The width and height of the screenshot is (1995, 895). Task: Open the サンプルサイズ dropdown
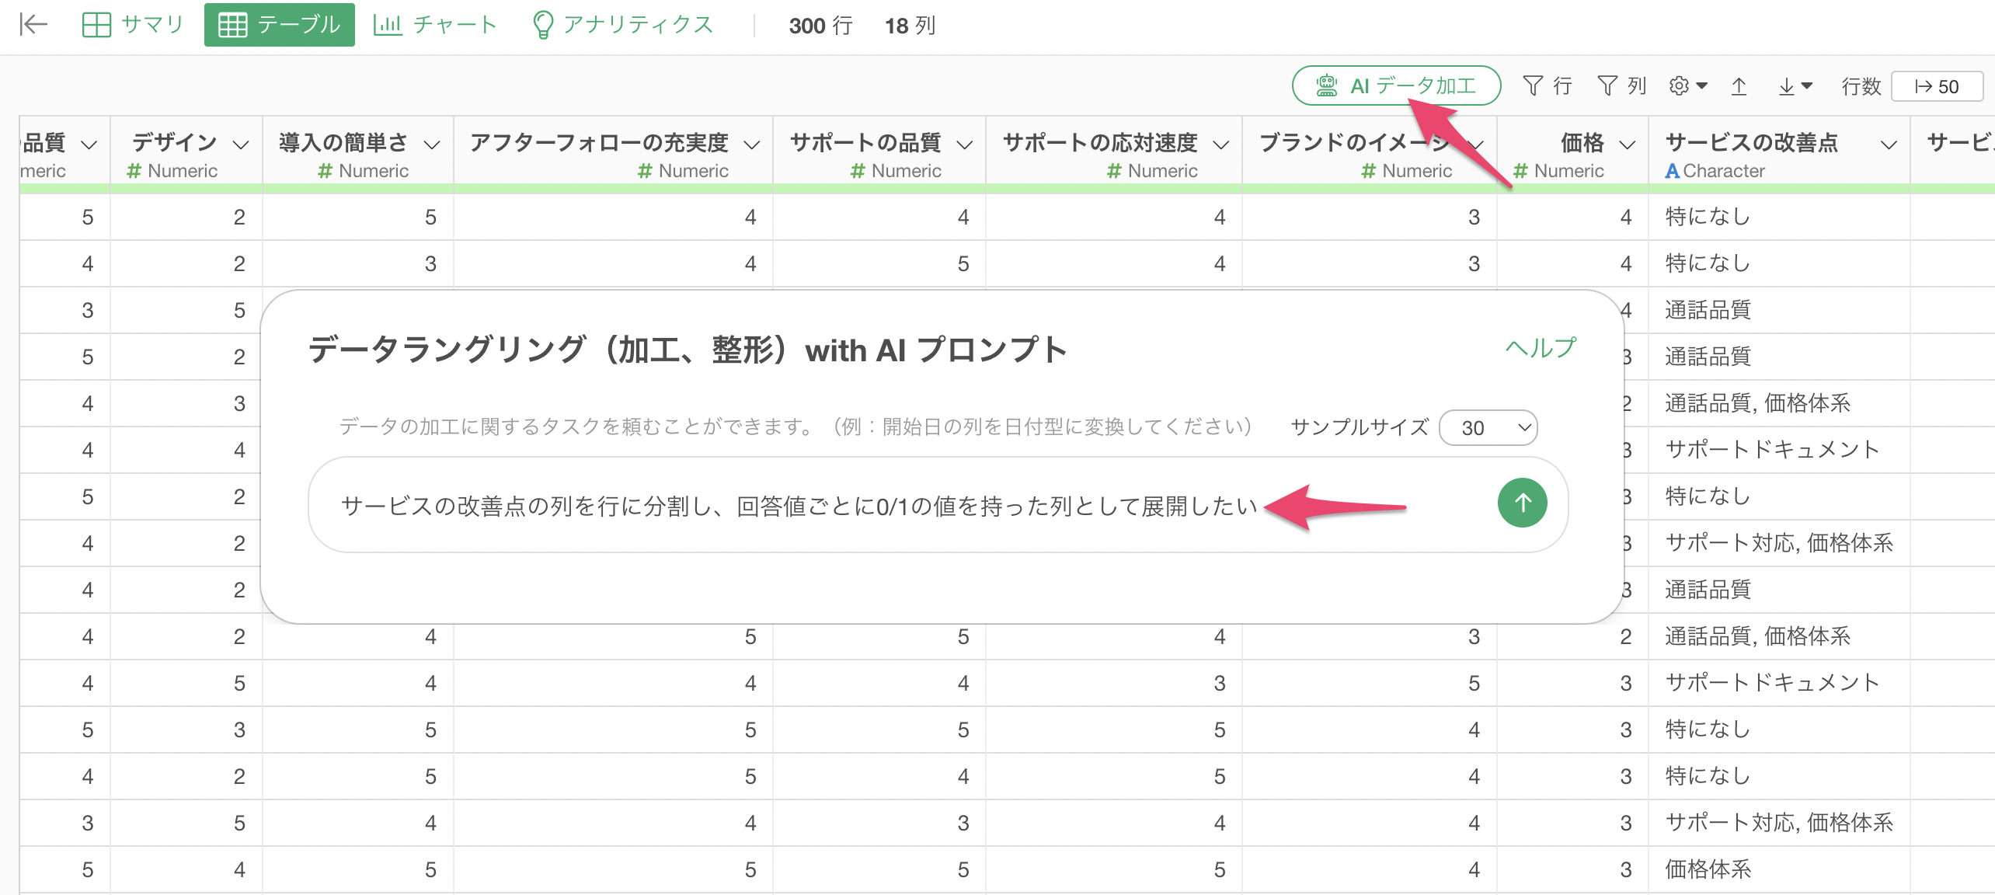tap(1488, 427)
